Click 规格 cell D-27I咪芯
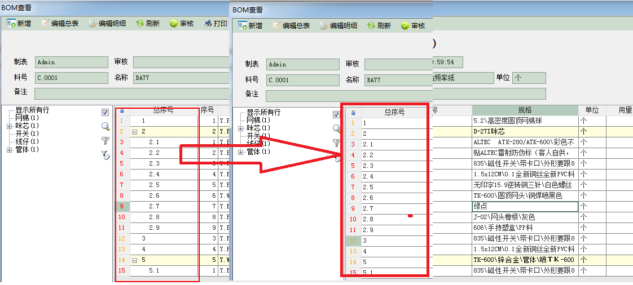Image resolution: width=633 pixels, height=285 pixels. [525, 131]
